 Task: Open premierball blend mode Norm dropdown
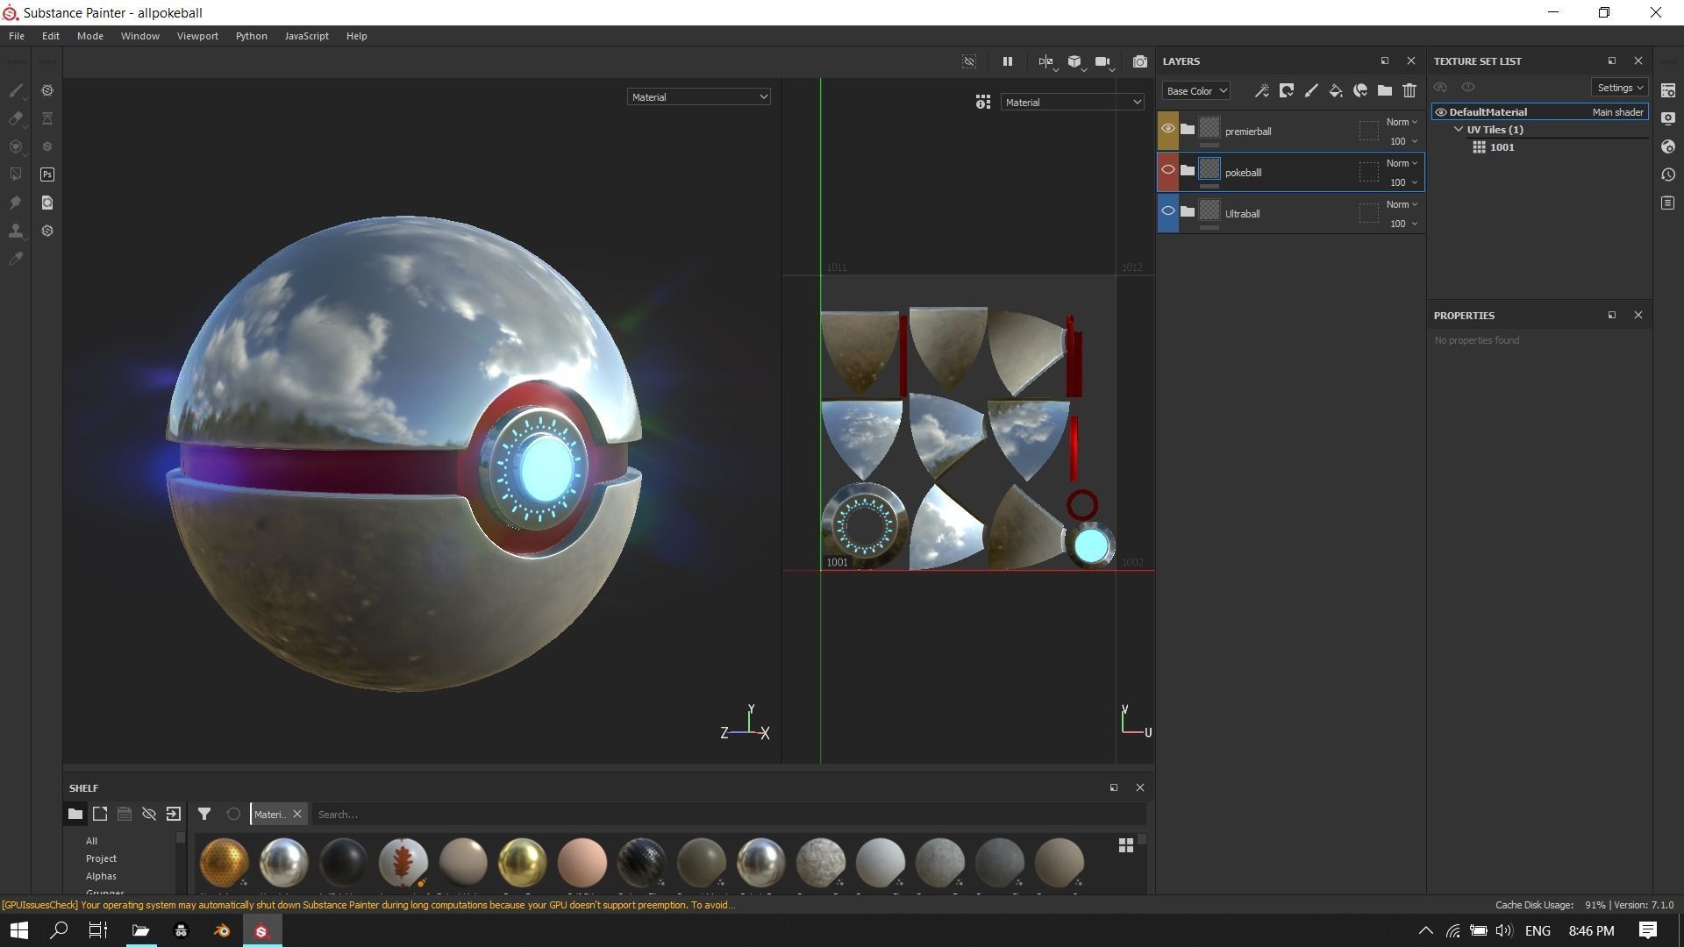[x=1402, y=122]
